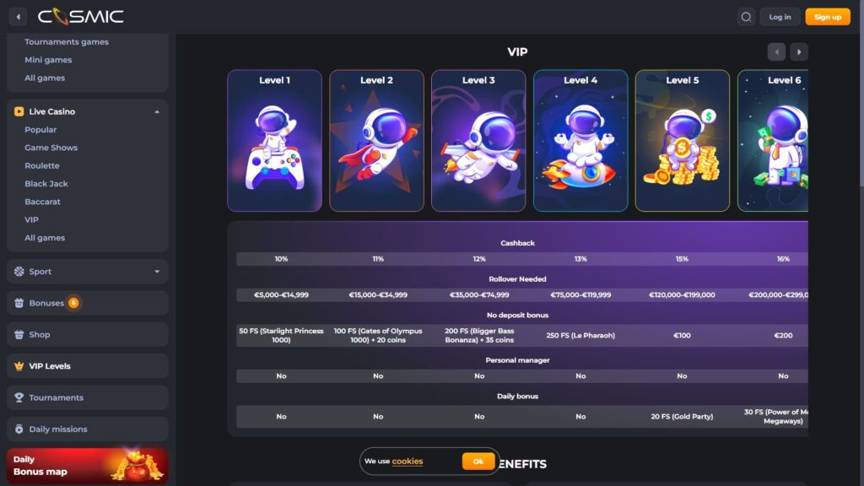The height and width of the screenshot is (486, 864).
Task: Collapse the sidebar with back arrow
Action: pos(19,17)
